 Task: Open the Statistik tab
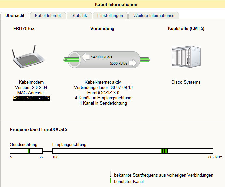pyautogui.click(x=79, y=15)
